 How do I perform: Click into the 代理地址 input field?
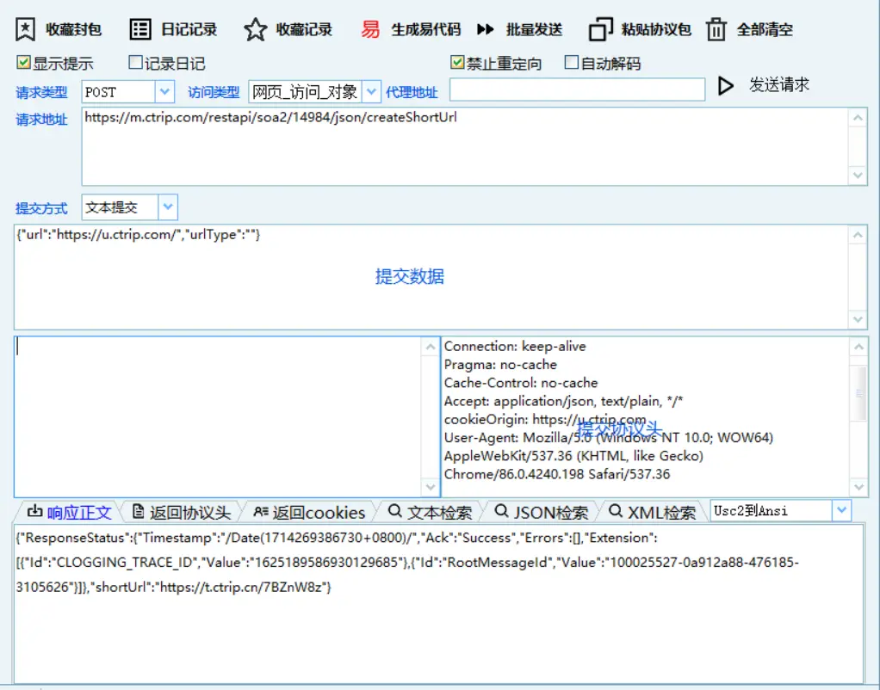pos(577,89)
